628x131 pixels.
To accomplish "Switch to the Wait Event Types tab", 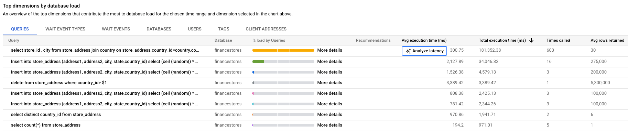I will click(x=65, y=29).
